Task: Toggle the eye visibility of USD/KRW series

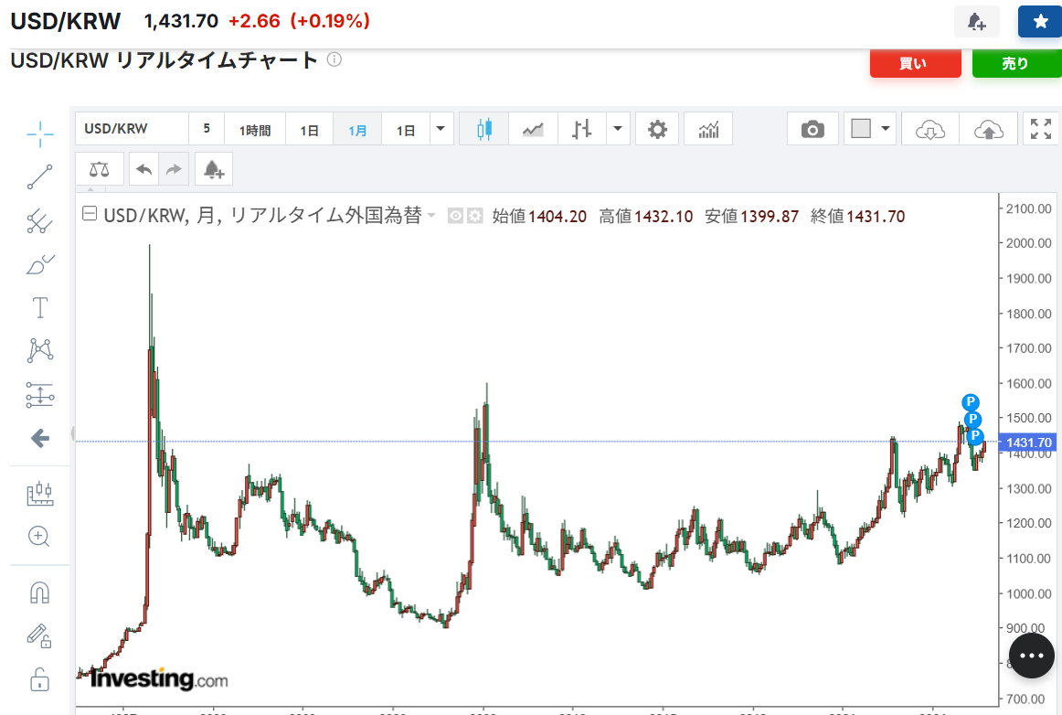Action: coord(456,217)
